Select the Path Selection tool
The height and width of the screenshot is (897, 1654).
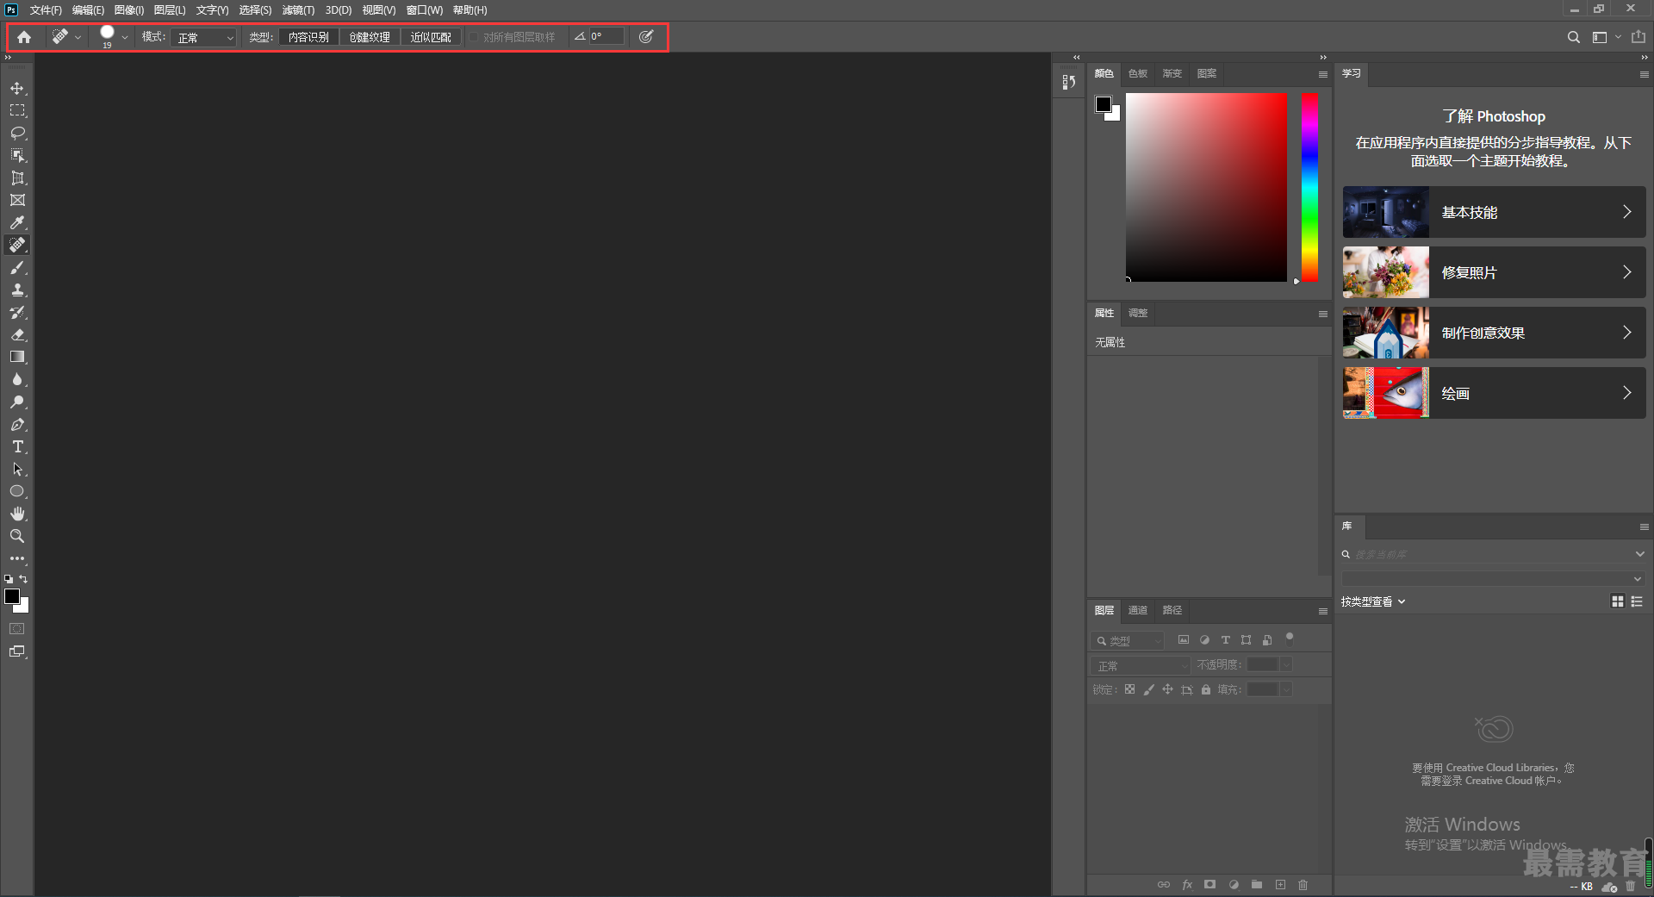click(17, 470)
